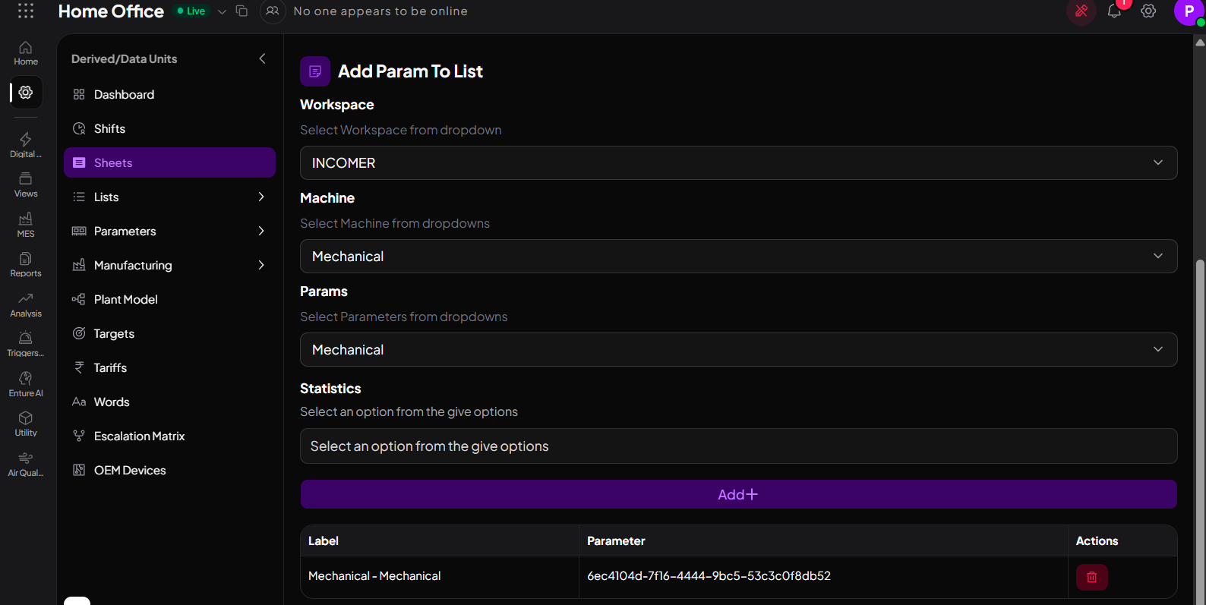Open the Views module icon

pyautogui.click(x=26, y=185)
